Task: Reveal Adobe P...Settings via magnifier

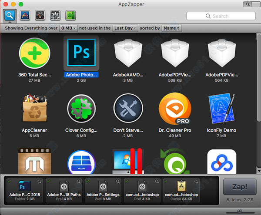Action: pyautogui.click(x=118, y=182)
